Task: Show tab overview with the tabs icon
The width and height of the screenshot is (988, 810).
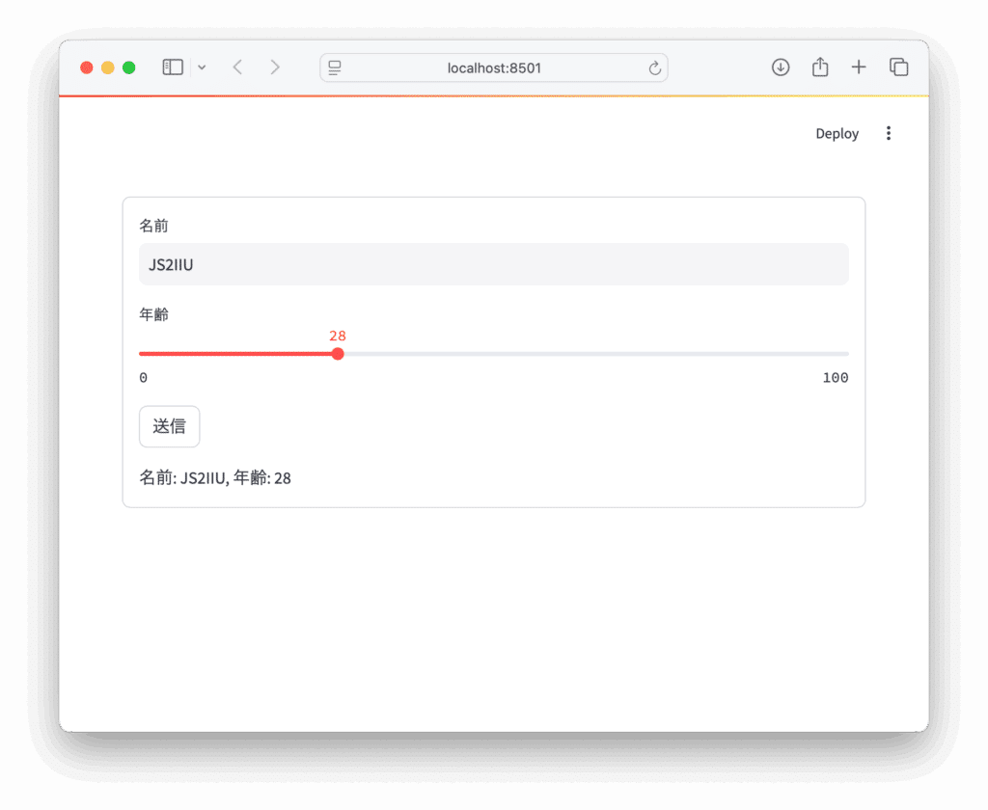Action: click(x=897, y=67)
